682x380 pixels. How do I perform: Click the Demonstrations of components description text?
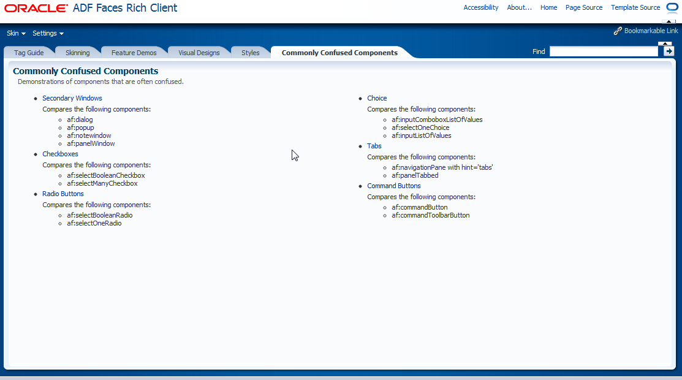click(100, 82)
